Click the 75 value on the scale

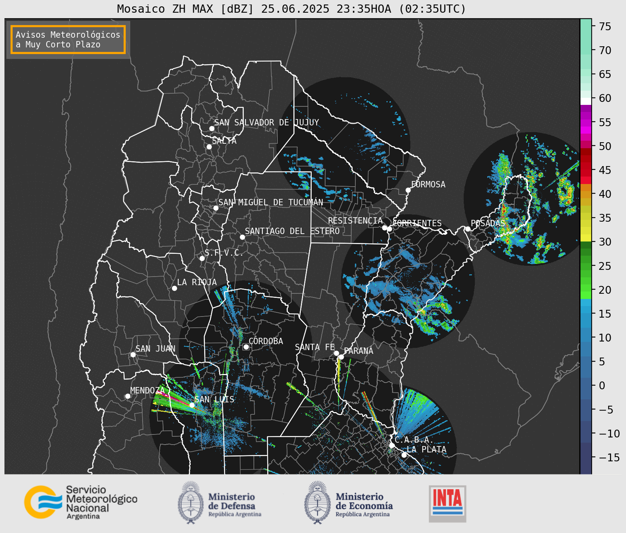coord(605,26)
